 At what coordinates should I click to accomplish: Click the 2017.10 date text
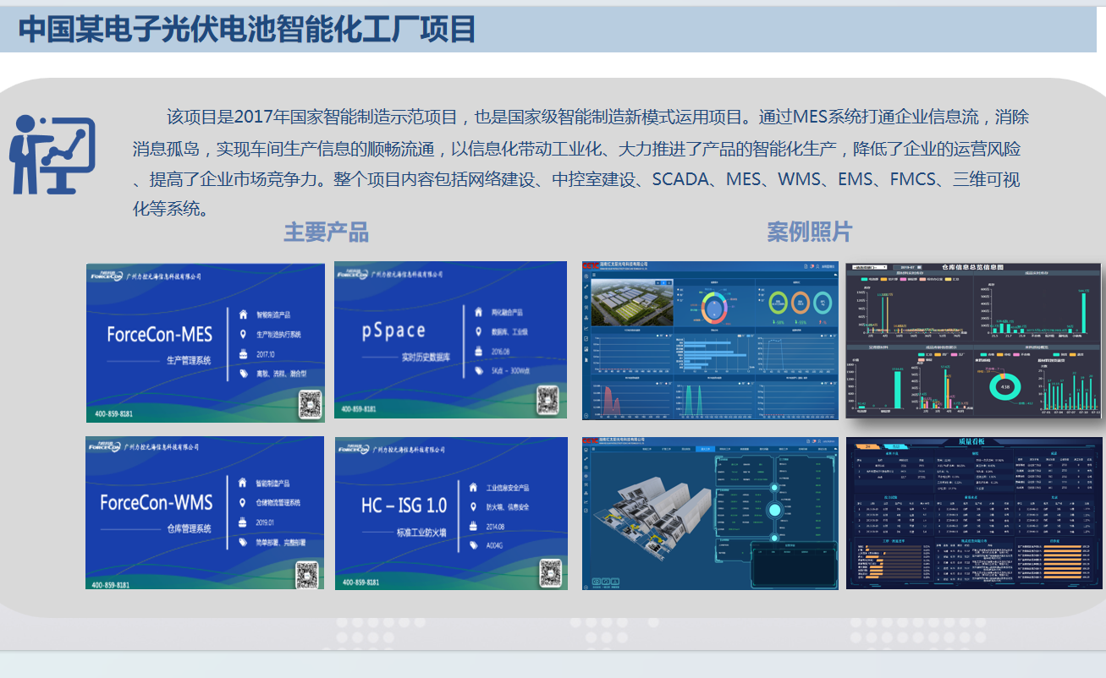[x=267, y=353]
